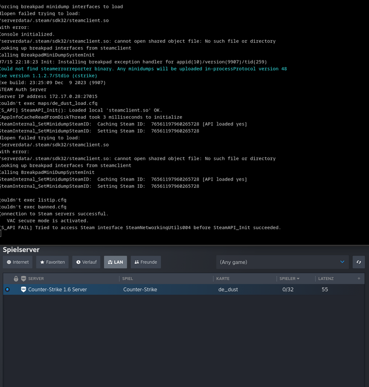
Task: Click the 0/32 player count cell
Action: [x=288, y=289]
